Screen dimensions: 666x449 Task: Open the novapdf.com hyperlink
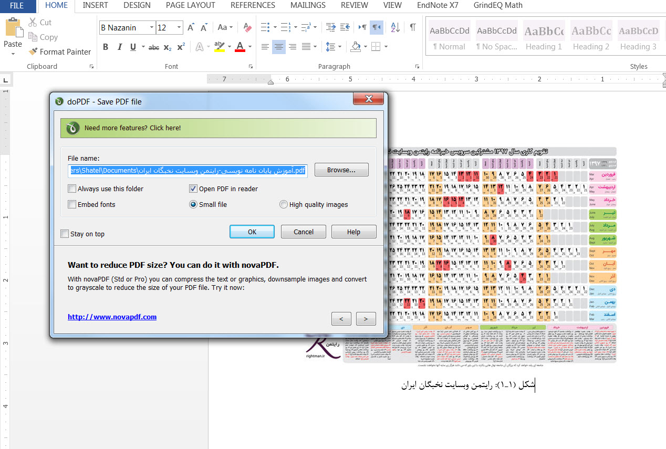click(x=112, y=317)
